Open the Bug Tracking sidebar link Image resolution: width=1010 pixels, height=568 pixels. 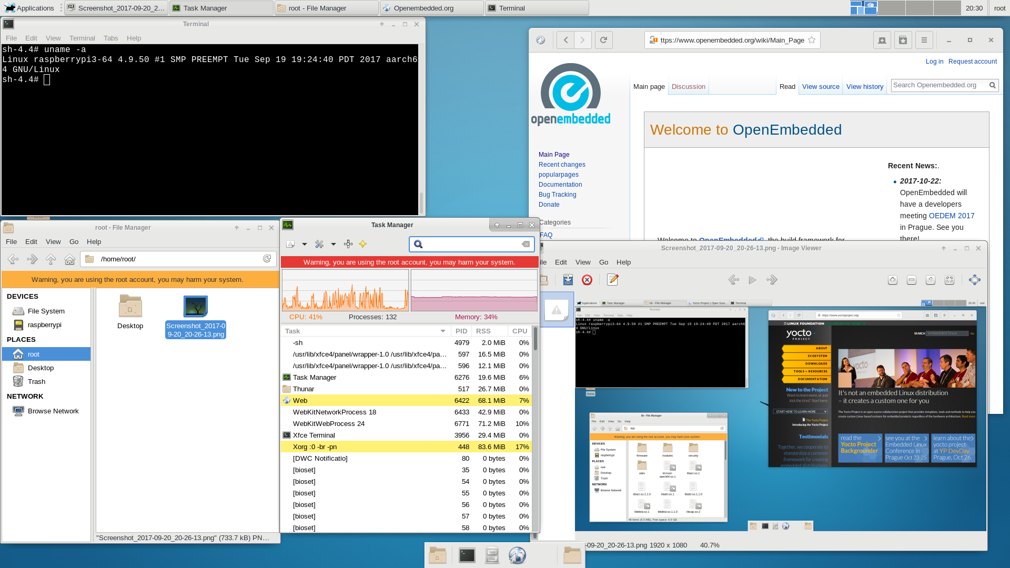coord(558,195)
